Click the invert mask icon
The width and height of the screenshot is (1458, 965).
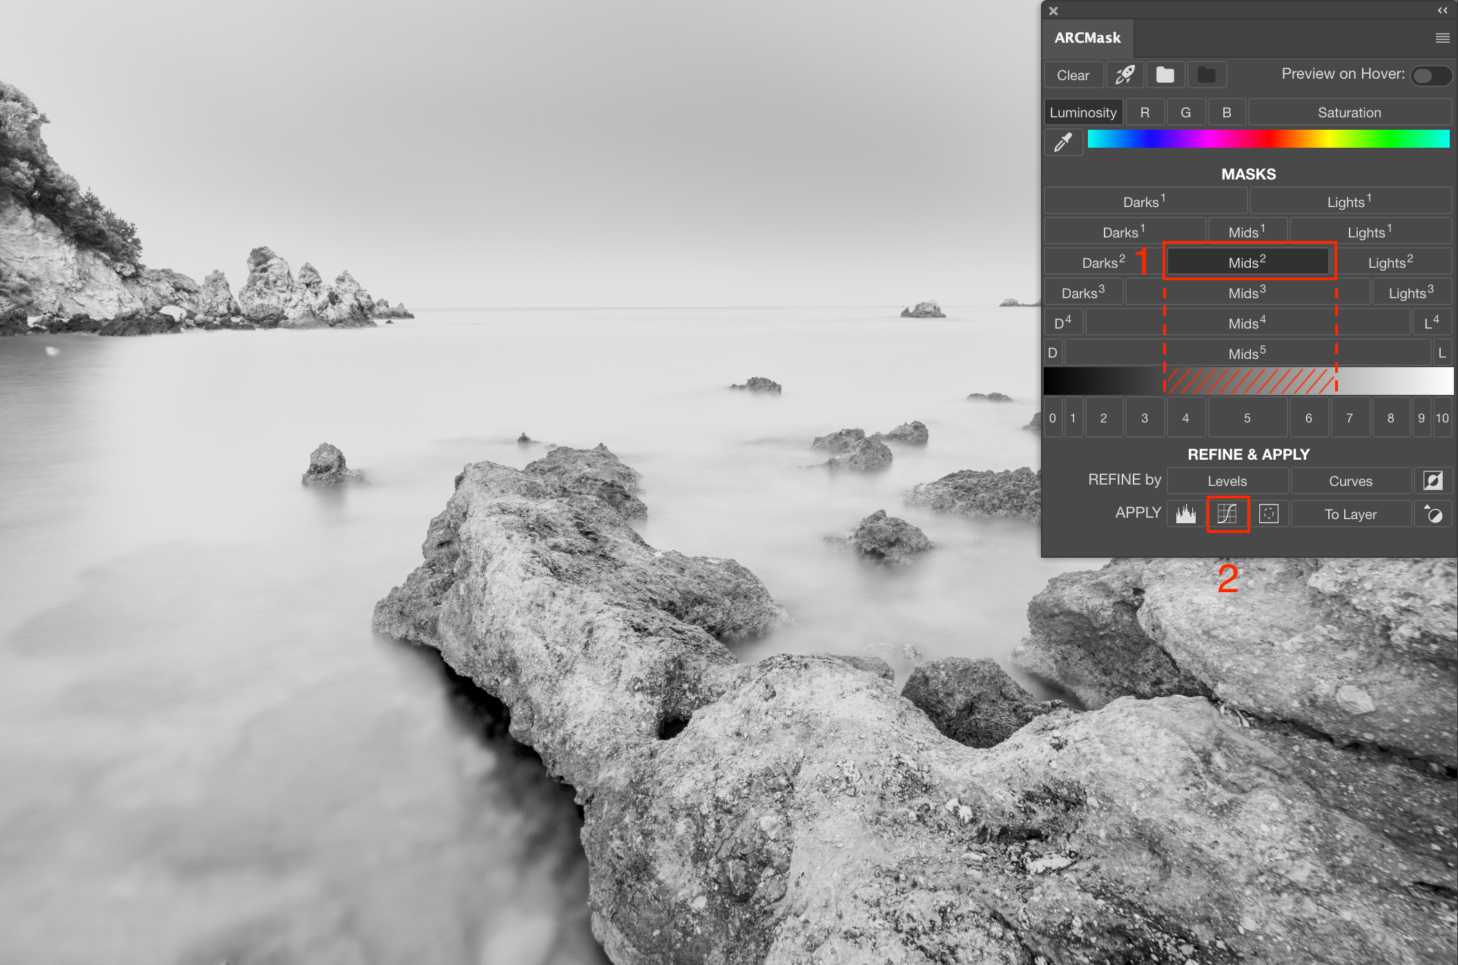pyautogui.click(x=1433, y=480)
